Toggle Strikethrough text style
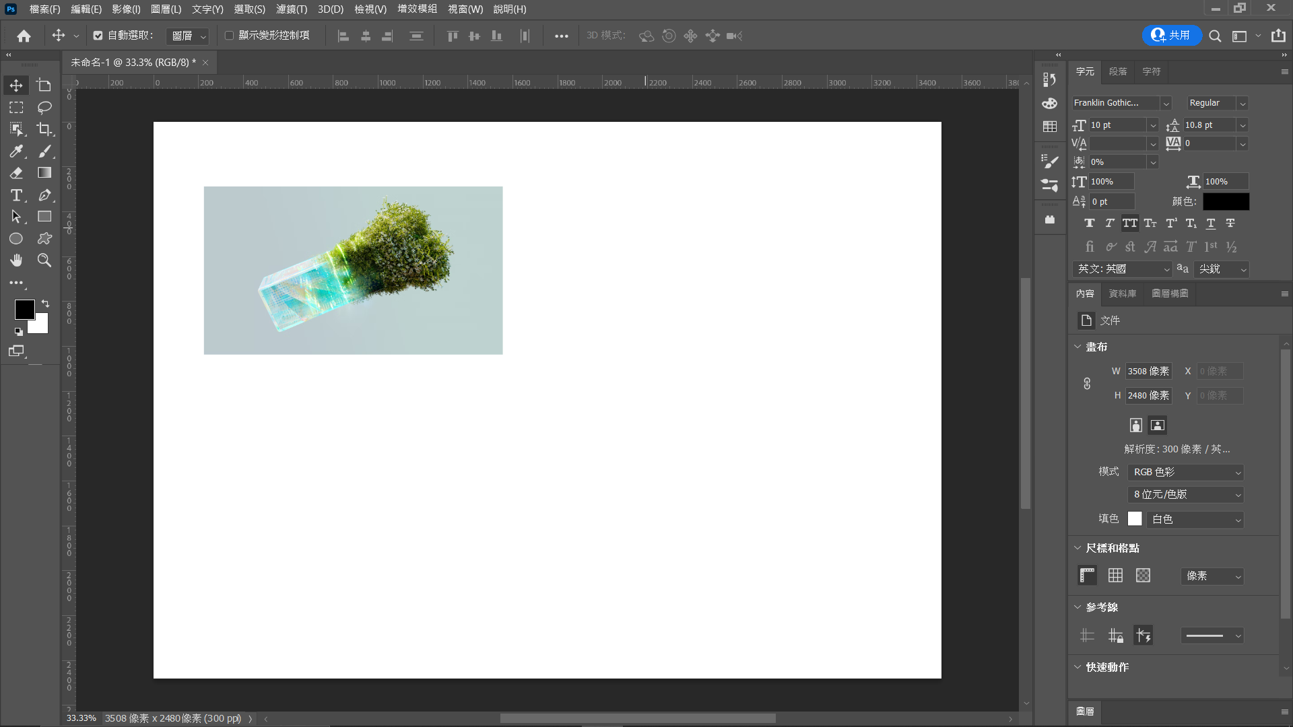This screenshot has width=1293, height=727. pyautogui.click(x=1230, y=223)
